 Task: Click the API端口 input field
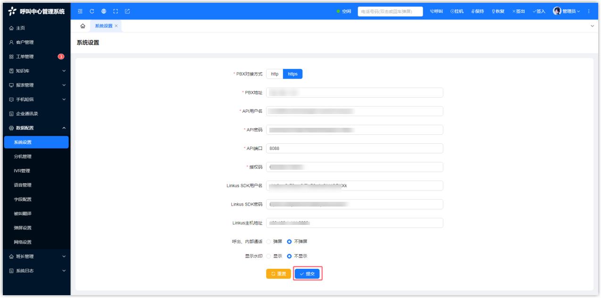(354, 149)
